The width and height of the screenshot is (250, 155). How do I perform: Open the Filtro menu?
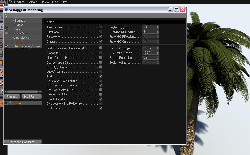click(55, 2)
